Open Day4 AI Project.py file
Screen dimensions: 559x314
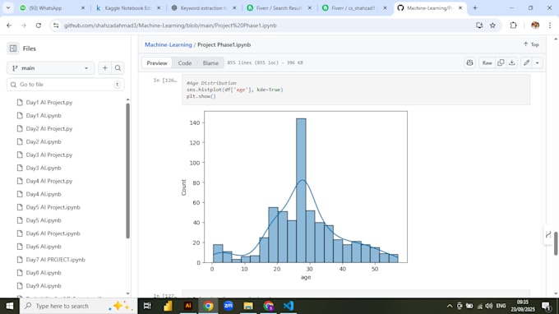[x=49, y=181]
